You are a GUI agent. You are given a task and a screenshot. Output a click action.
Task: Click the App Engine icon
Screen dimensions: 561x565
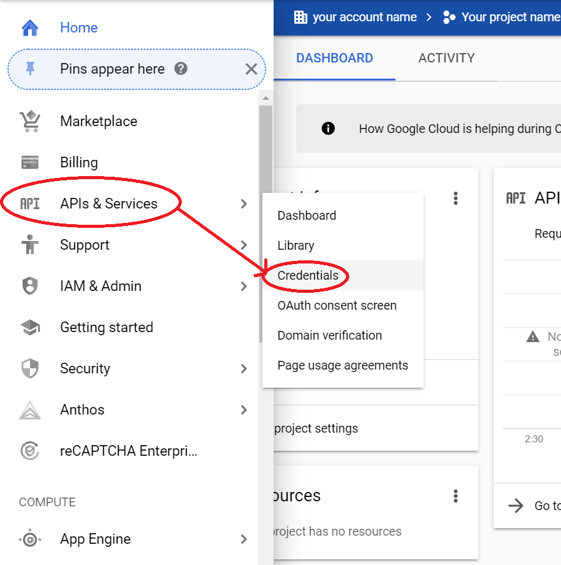pos(30,539)
